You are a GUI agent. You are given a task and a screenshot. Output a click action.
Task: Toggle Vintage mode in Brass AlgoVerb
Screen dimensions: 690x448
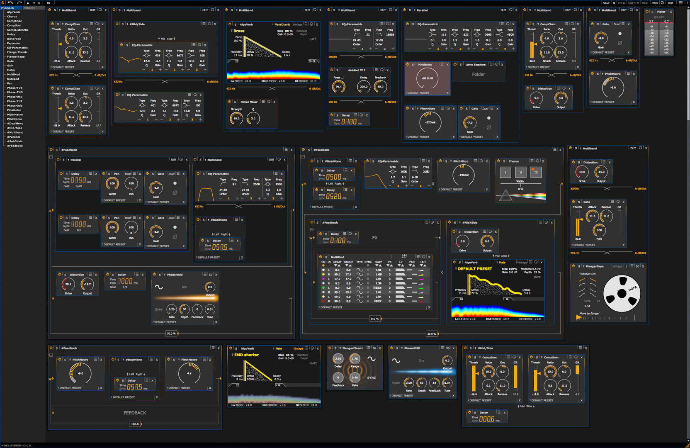(298, 24)
